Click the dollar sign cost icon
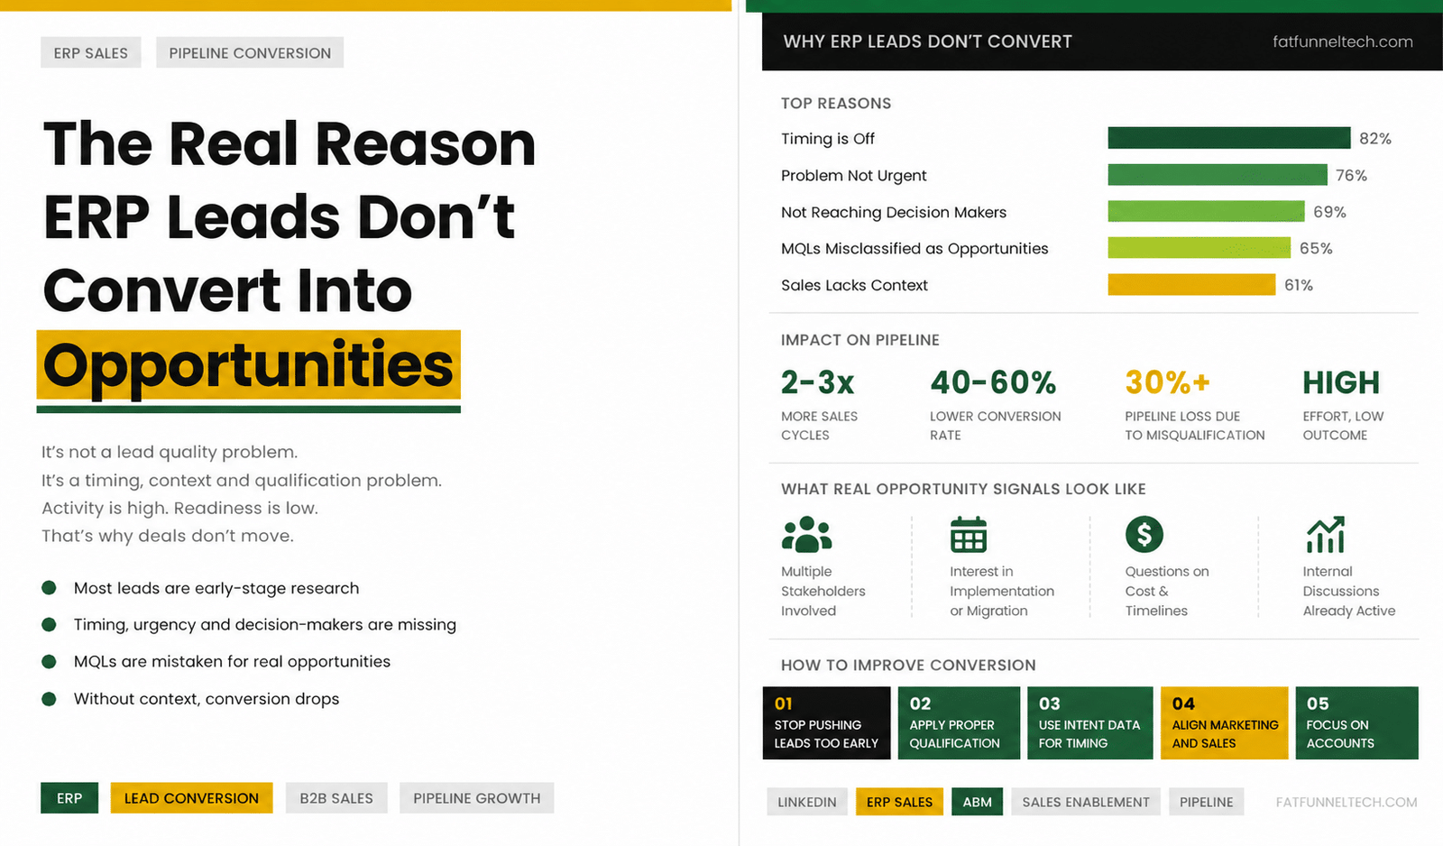 [x=1144, y=534]
